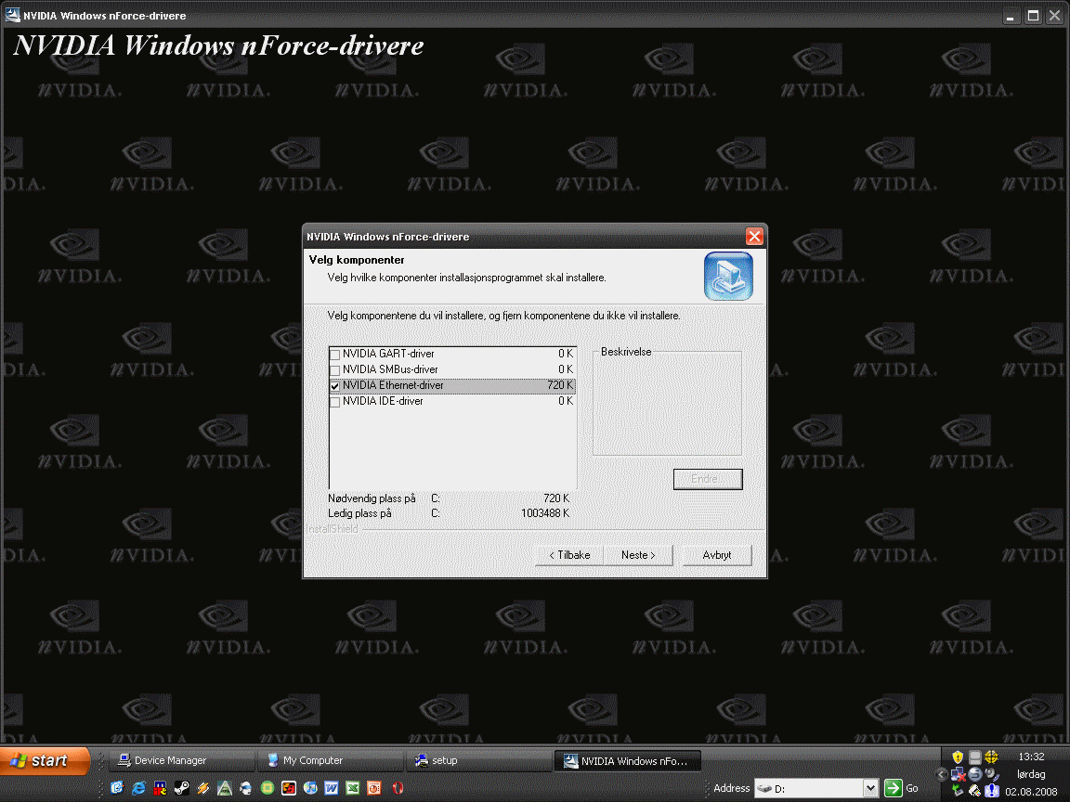Select the NVIDIA GART-driver list row text

point(388,354)
